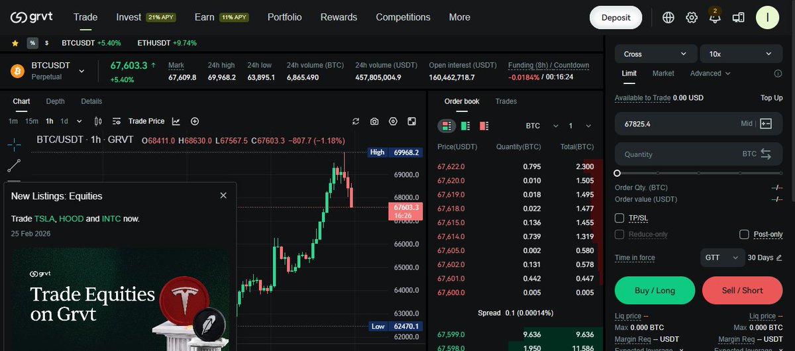795x351 pixels.
Task: Switch to the Depth tab
Action: click(x=56, y=101)
